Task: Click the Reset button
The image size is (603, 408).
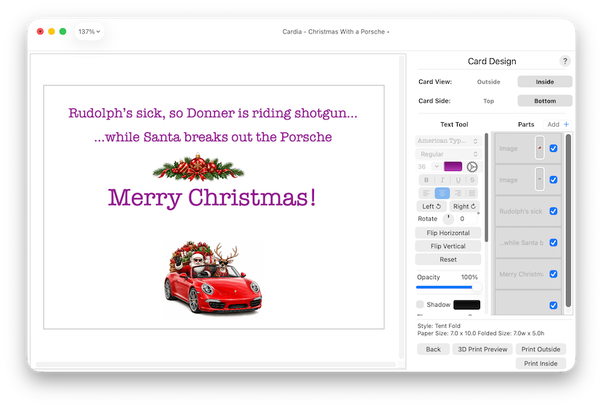Action: 448,260
